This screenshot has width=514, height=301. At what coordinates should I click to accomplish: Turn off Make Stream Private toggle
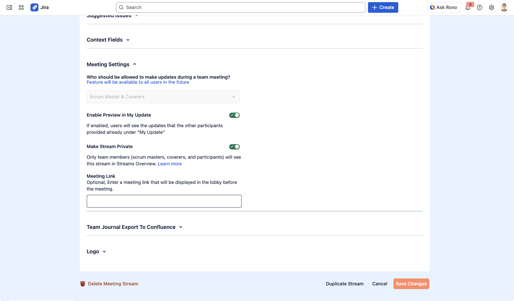[x=234, y=147]
